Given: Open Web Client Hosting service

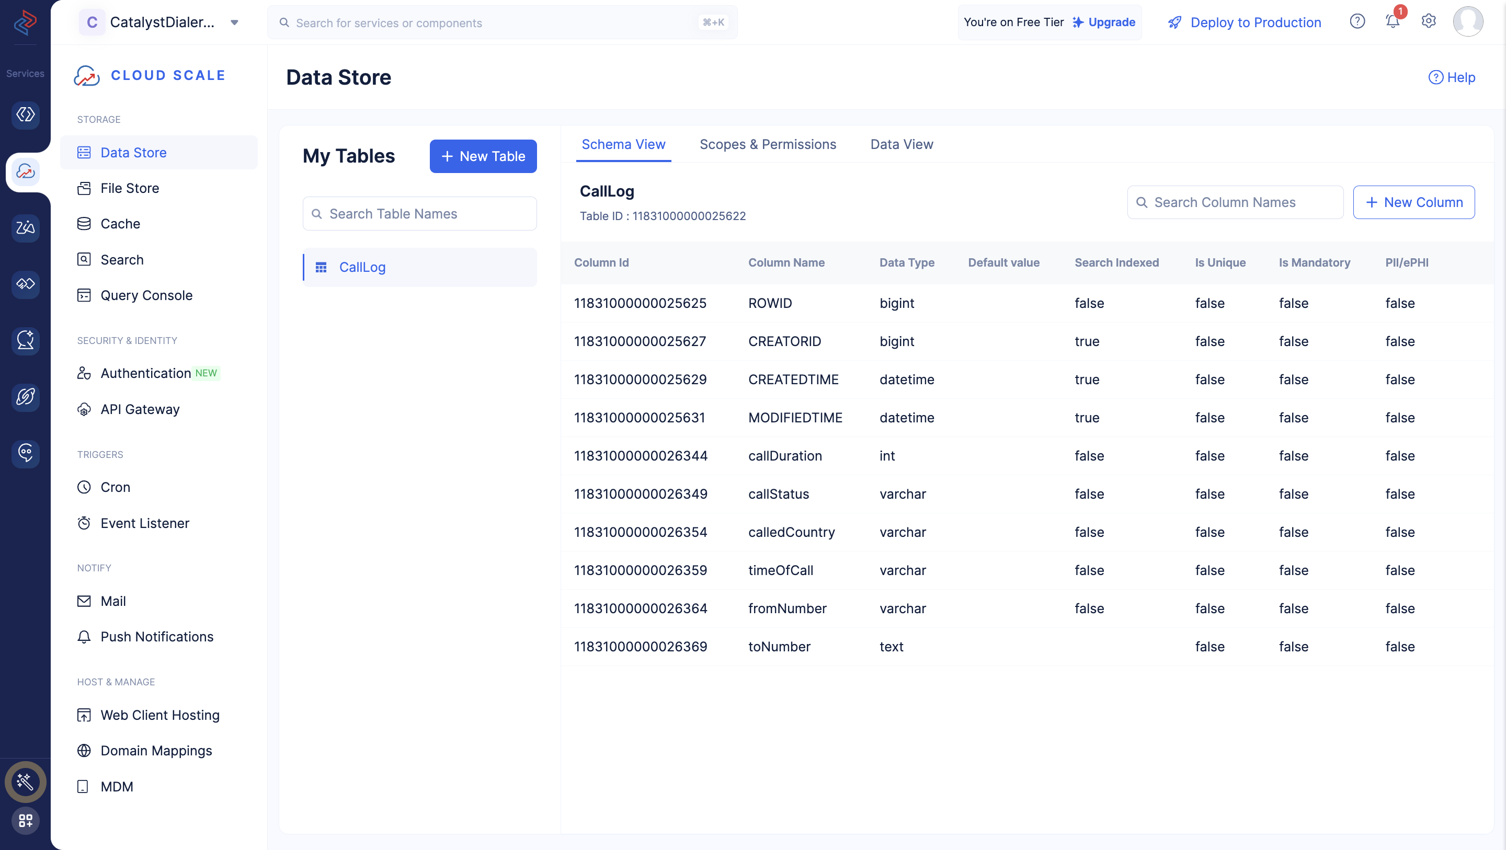Looking at the screenshot, I should (159, 715).
